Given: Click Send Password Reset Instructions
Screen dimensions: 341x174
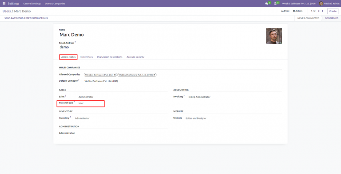Looking at the screenshot, I should tap(26, 18).
